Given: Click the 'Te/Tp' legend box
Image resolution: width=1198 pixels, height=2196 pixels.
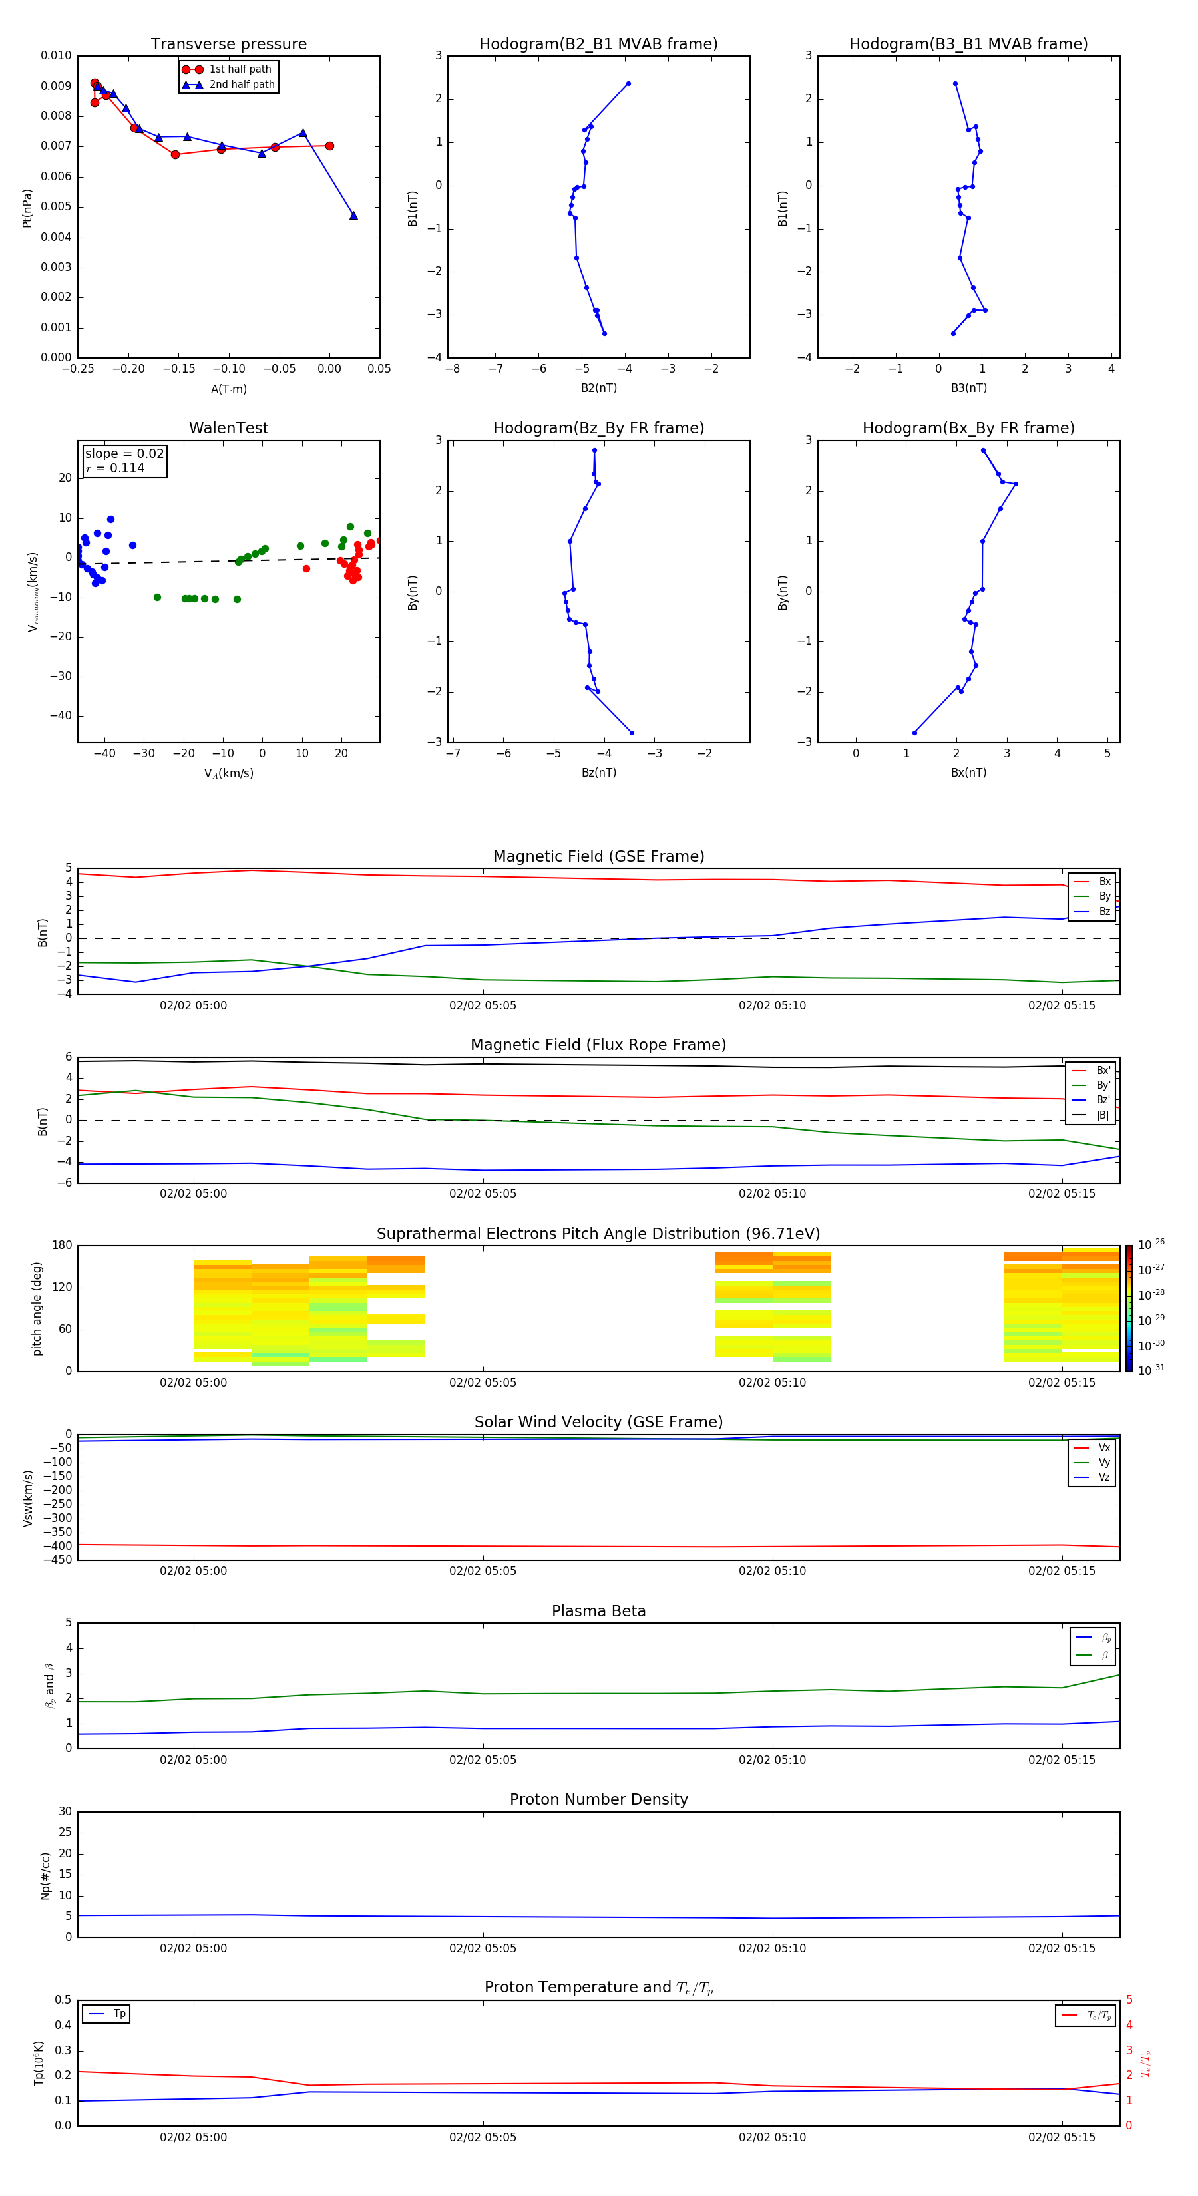Looking at the screenshot, I should click(x=1086, y=2015).
